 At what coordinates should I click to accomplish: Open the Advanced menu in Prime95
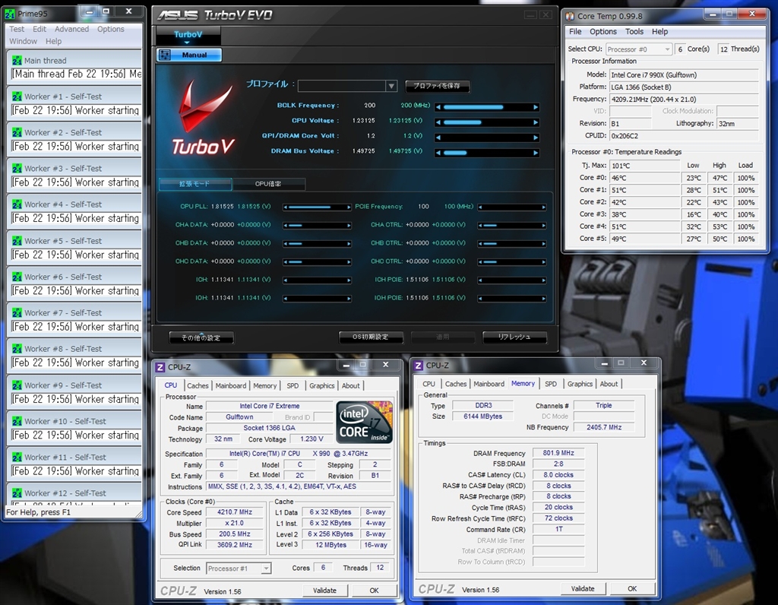[x=71, y=29]
